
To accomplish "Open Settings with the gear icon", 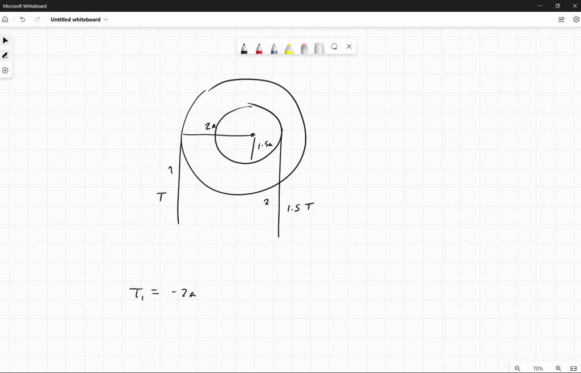I will point(576,19).
